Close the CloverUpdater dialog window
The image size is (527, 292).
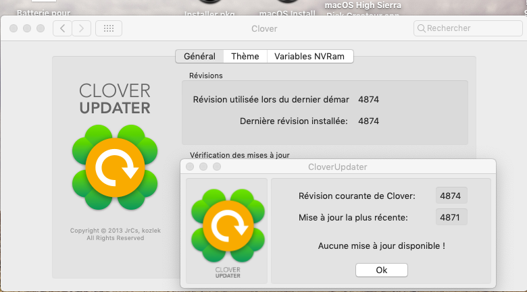tap(190, 167)
